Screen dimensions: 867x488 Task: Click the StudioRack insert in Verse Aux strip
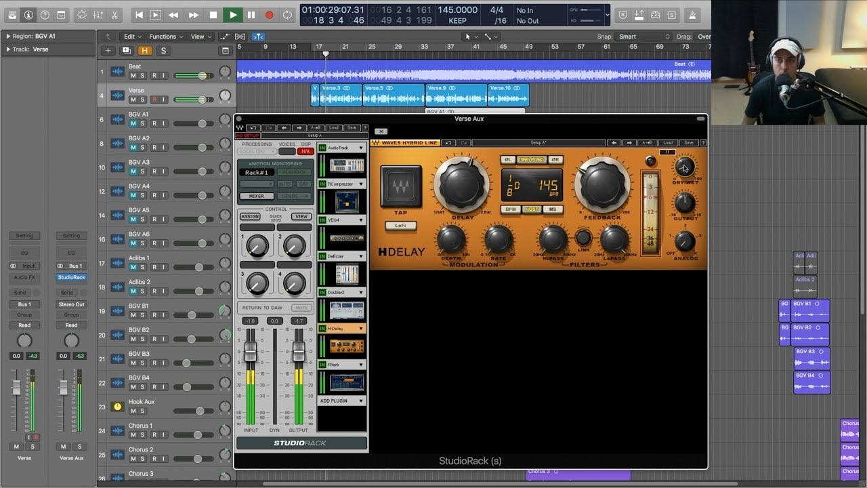click(71, 277)
